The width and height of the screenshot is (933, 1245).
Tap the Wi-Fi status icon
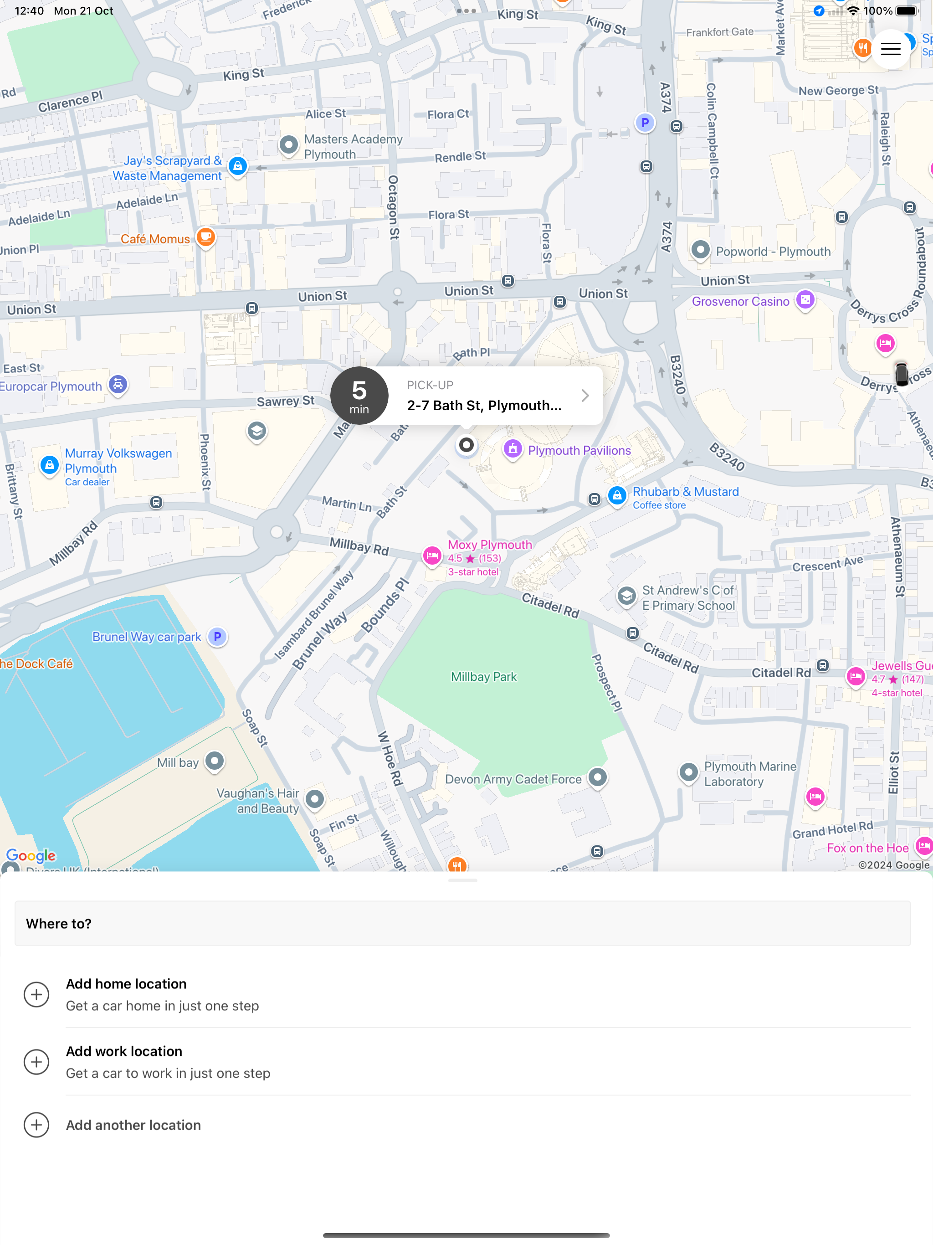coord(853,10)
